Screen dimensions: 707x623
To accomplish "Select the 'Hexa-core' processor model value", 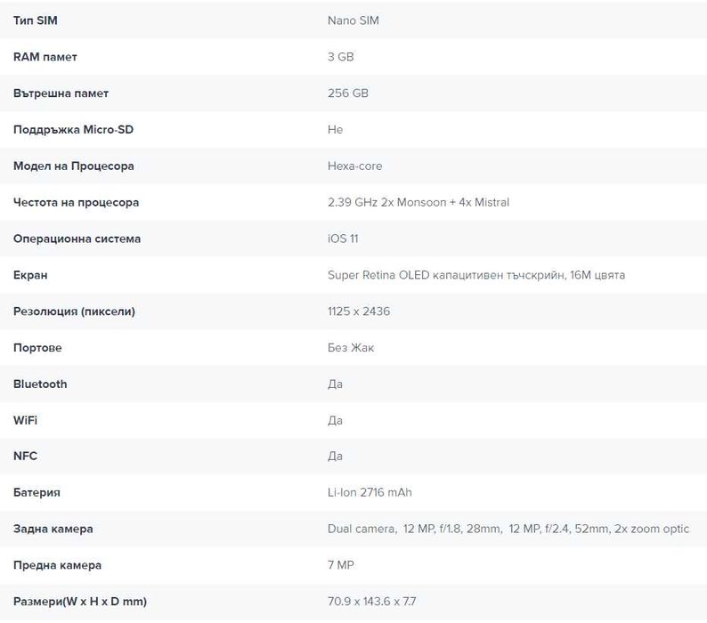I will 355,166.
